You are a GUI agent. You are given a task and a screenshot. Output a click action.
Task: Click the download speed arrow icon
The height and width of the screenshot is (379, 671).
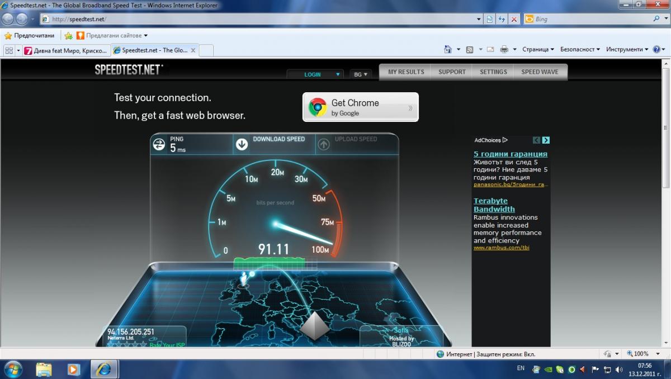[242, 144]
